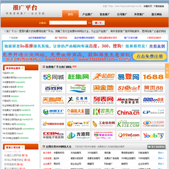Open the 赶集网 logo tile
Image resolution: width=169 pixels, height=169 pixels.
pos(78,77)
